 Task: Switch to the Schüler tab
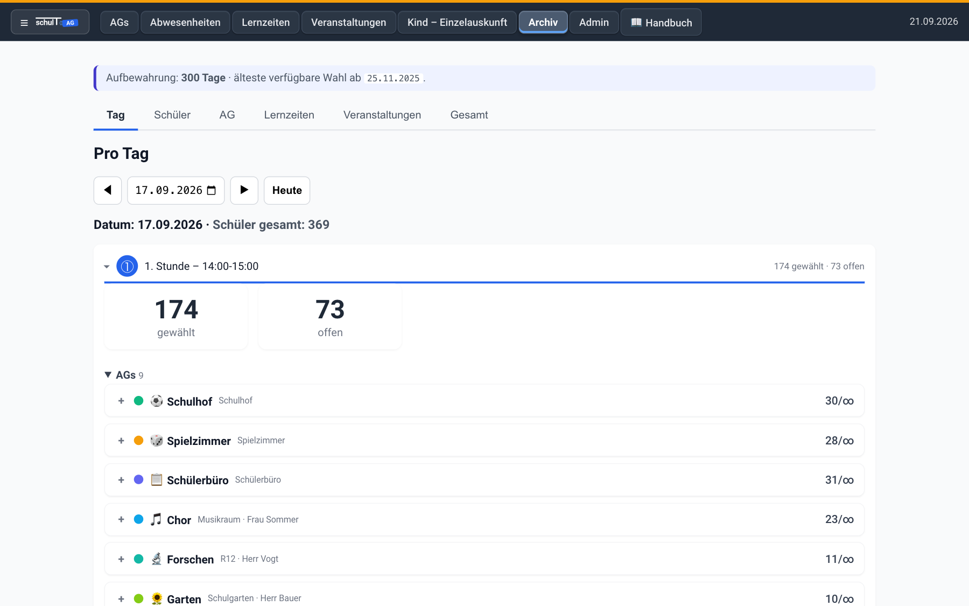point(172,115)
